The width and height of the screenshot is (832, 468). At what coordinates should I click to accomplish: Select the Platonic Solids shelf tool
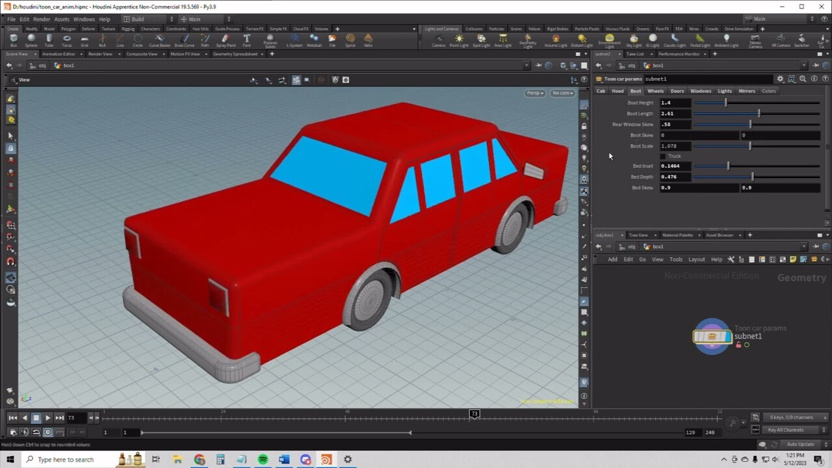coord(271,40)
